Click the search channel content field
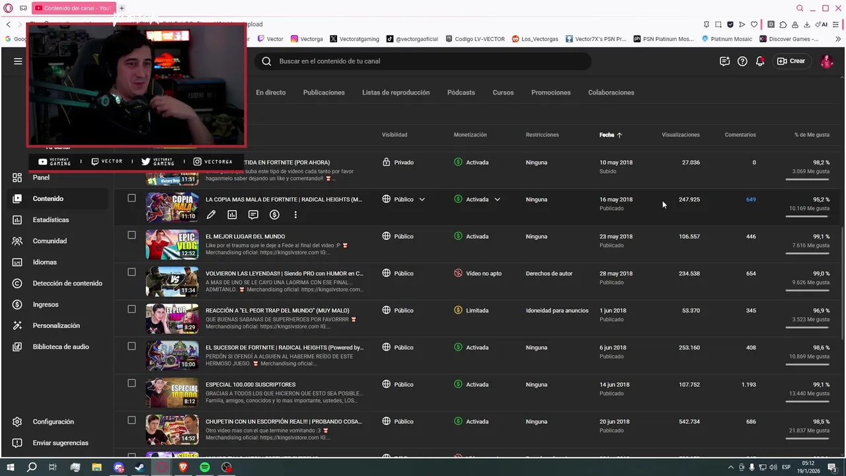 coord(423,61)
